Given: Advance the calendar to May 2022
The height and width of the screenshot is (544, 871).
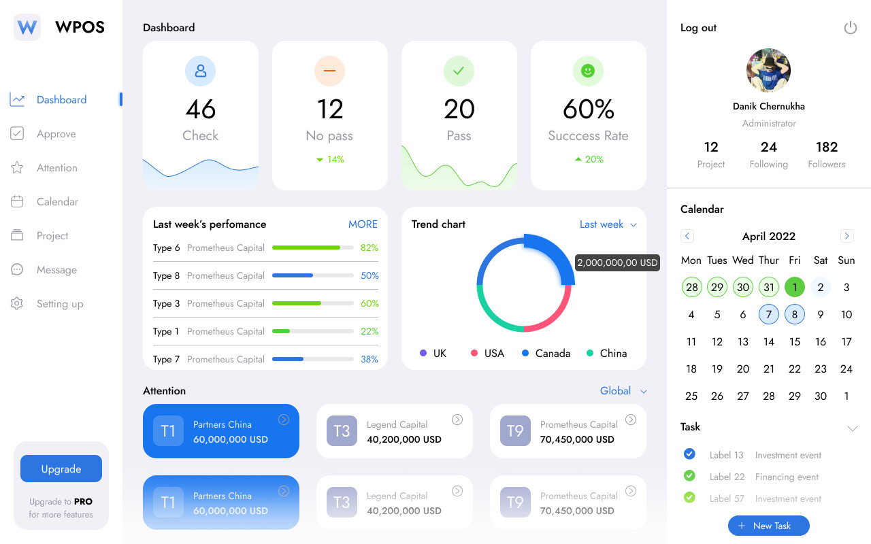Looking at the screenshot, I should pyautogui.click(x=847, y=235).
